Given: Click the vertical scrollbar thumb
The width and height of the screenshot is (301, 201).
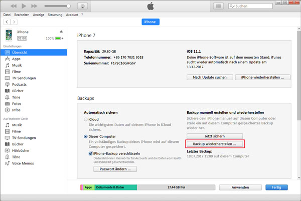Looking at the screenshot, I should (299, 76).
